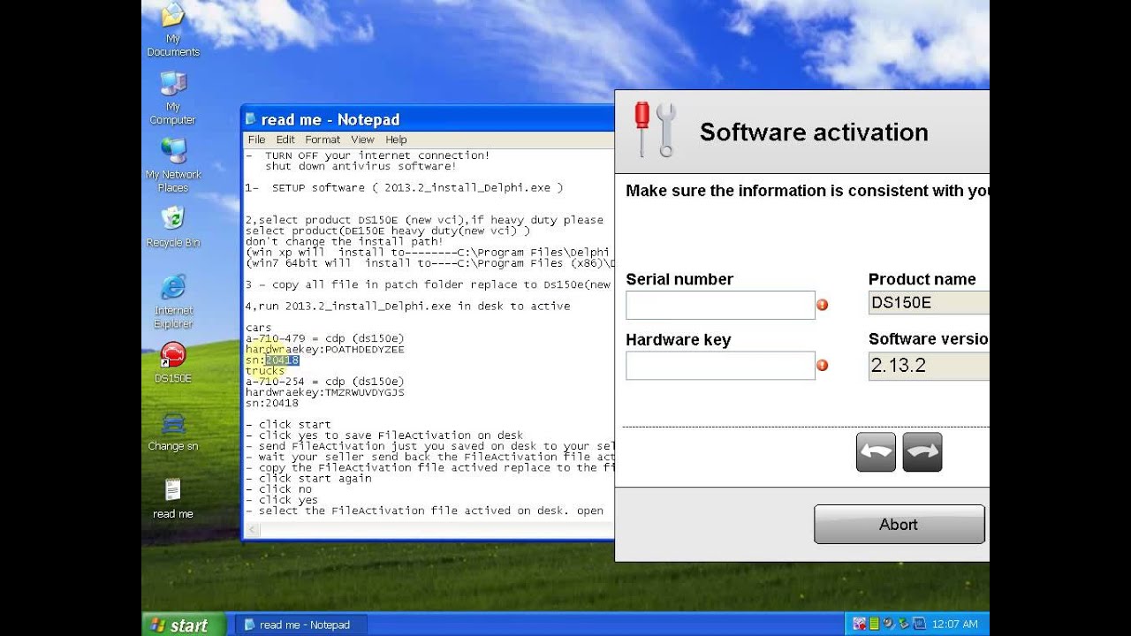
Task: Click the Software version field showing 2.13.2
Action: 929,366
